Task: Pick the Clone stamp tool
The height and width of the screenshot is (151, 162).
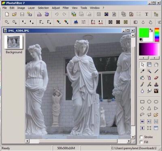Action: click(x=156, y=85)
